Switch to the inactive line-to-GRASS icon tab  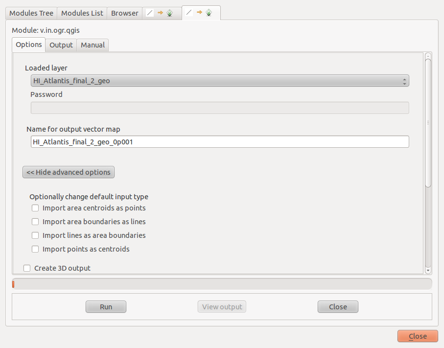(x=162, y=13)
